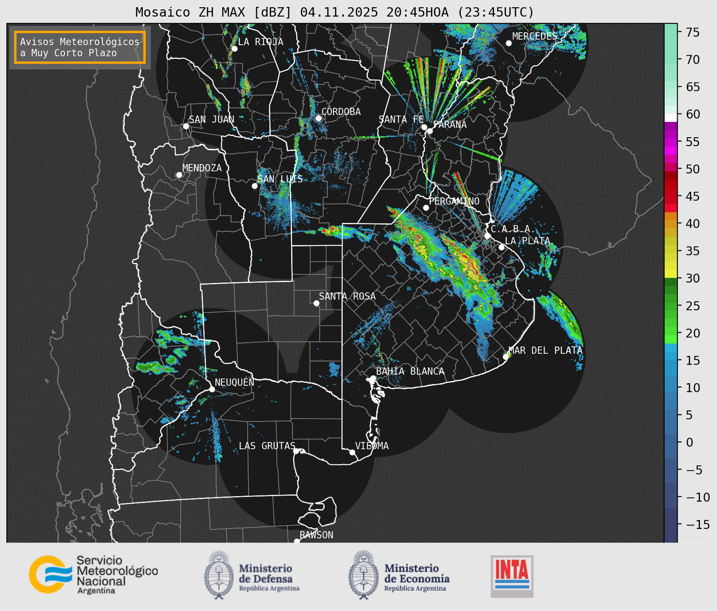Click the NEUQUÉN map label
This screenshot has height=611, width=717.
tap(235, 382)
